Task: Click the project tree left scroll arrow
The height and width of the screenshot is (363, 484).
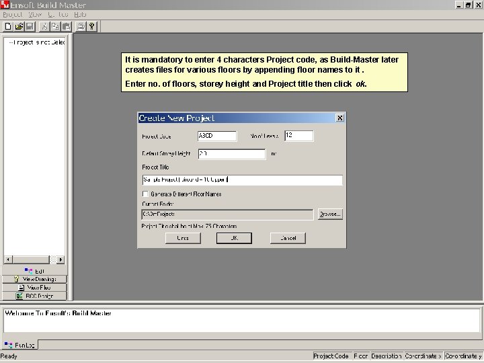Action: [x=8, y=259]
